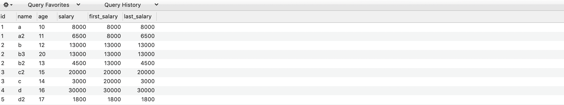Select the salary cell showing 4500
This screenshot has width=564, height=105.
click(x=79, y=63)
